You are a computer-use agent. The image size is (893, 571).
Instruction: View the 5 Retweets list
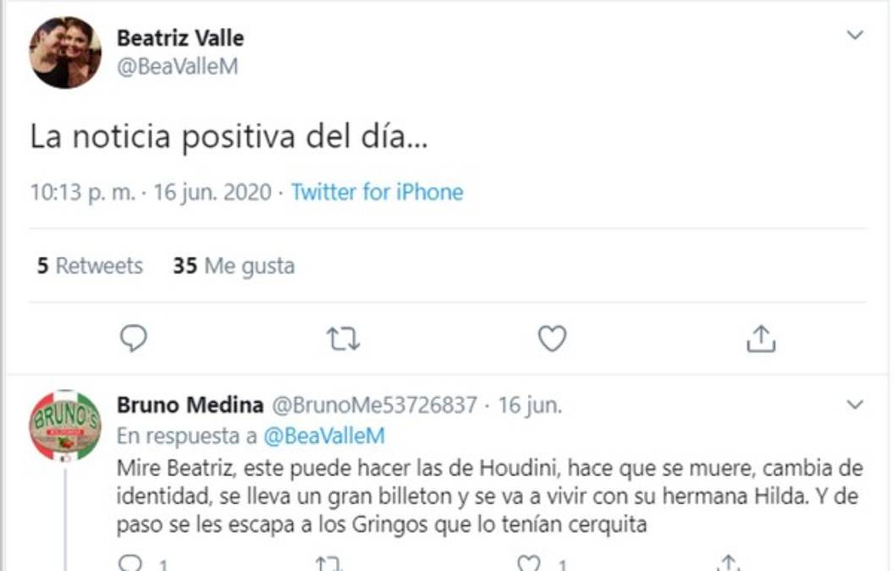click(x=90, y=266)
